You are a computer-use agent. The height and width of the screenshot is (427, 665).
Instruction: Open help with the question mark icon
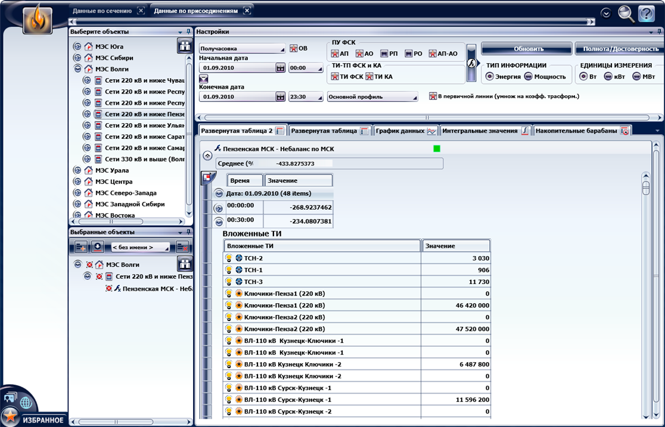tap(646, 13)
